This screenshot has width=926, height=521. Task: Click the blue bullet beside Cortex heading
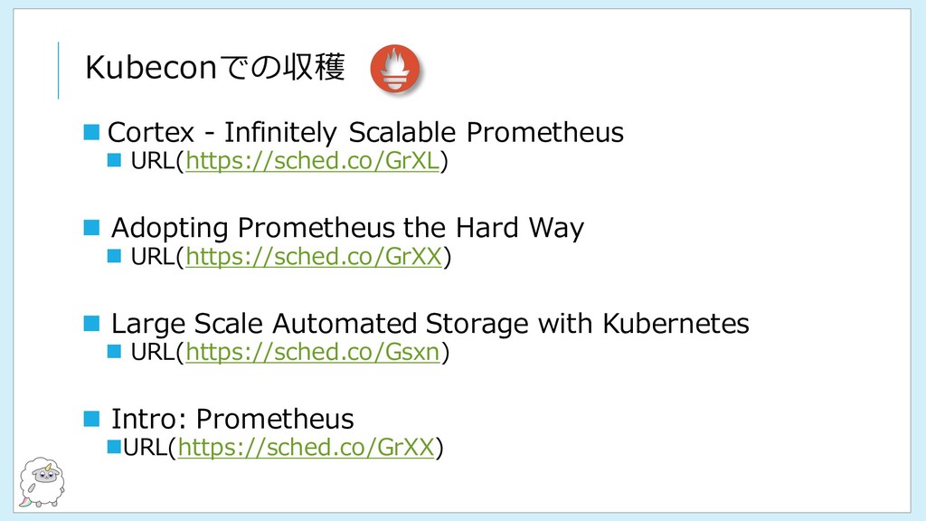point(91,132)
